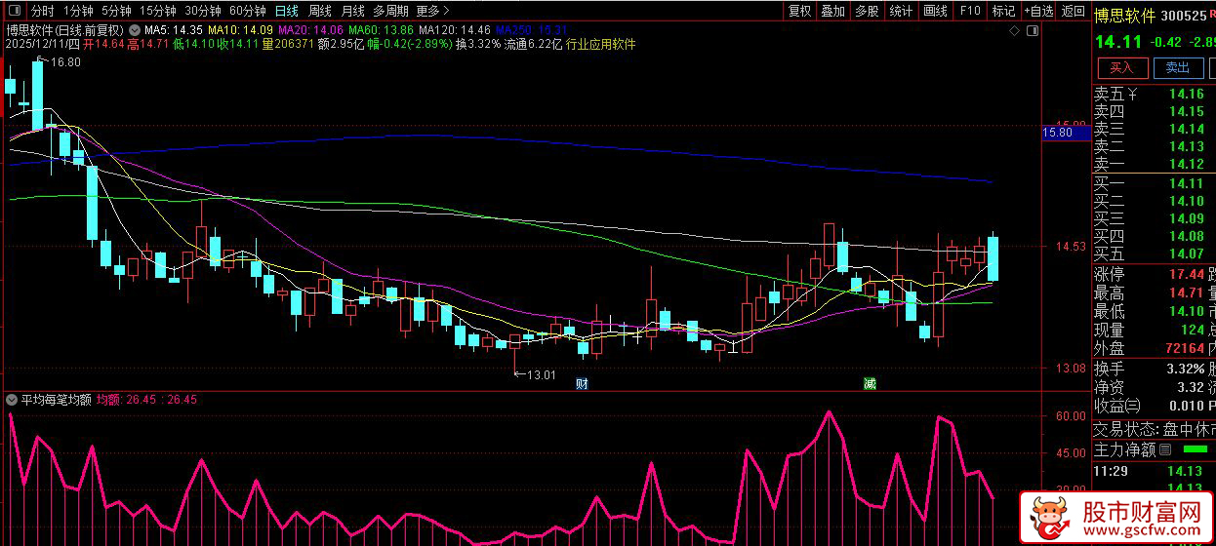Viewport: 1216px width, 546px height.
Task: Click the 交易状态 status row
Action: point(1154,429)
